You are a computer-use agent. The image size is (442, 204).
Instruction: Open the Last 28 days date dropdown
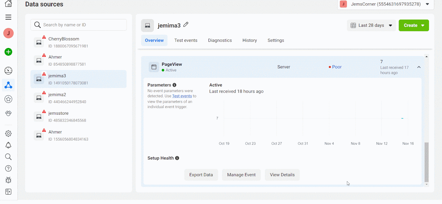tap(371, 25)
